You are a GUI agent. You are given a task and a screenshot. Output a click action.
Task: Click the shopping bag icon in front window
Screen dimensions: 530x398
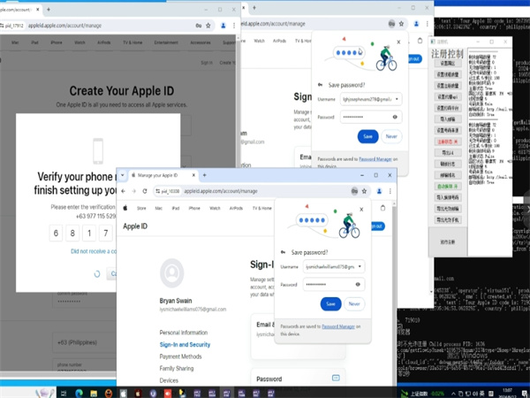pyautogui.click(x=382, y=208)
